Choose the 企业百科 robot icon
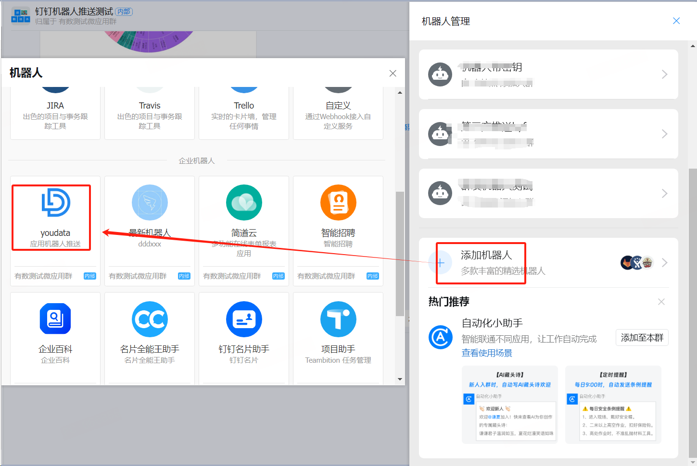697x466 pixels. click(55, 319)
